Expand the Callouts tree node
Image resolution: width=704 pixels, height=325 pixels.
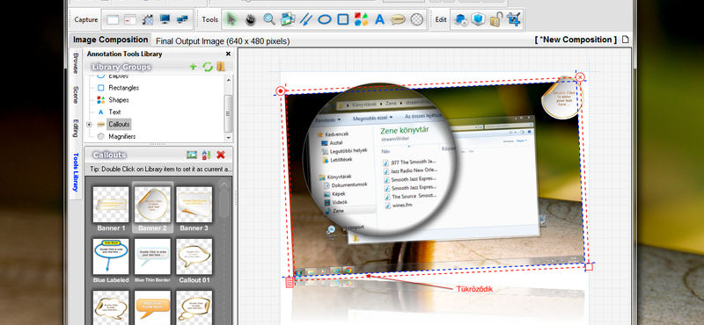tap(89, 125)
